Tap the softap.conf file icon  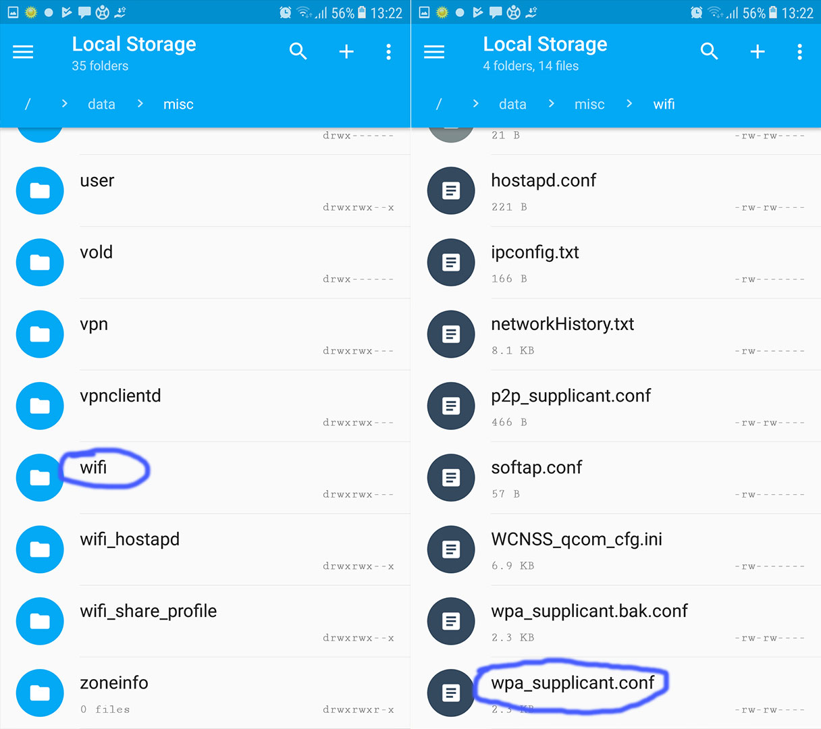(451, 477)
